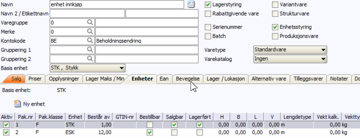Click the Består av column header
This screenshot has width=360, height=139.
point(98,117)
